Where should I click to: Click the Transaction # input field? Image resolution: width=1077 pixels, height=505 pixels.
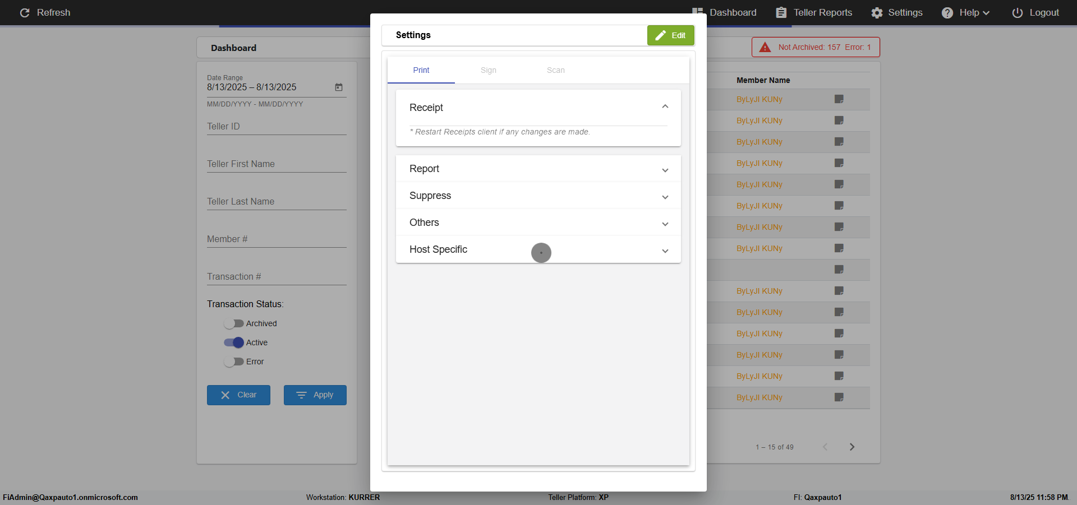click(x=277, y=277)
